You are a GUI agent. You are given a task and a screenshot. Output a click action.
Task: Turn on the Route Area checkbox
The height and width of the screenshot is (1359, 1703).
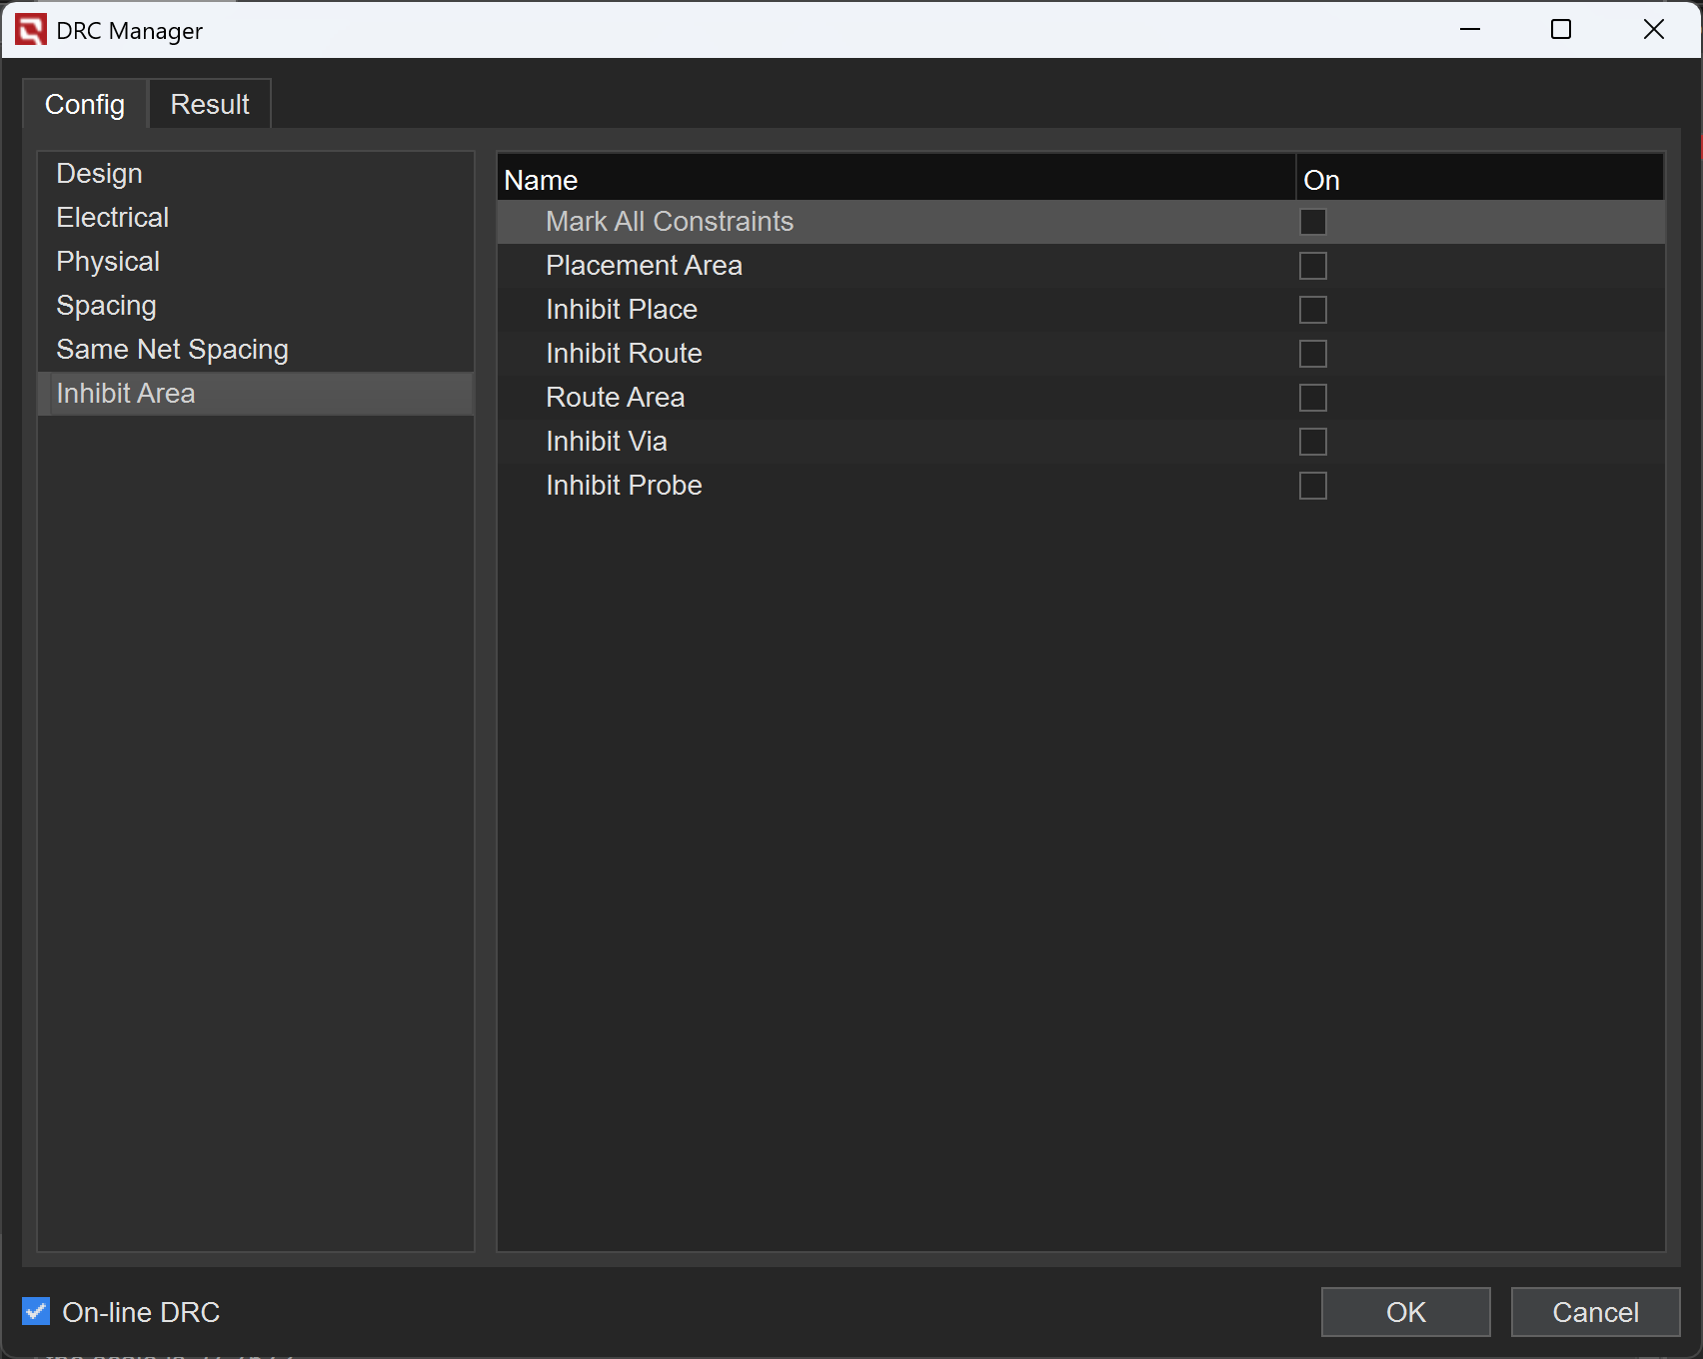click(1312, 398)
